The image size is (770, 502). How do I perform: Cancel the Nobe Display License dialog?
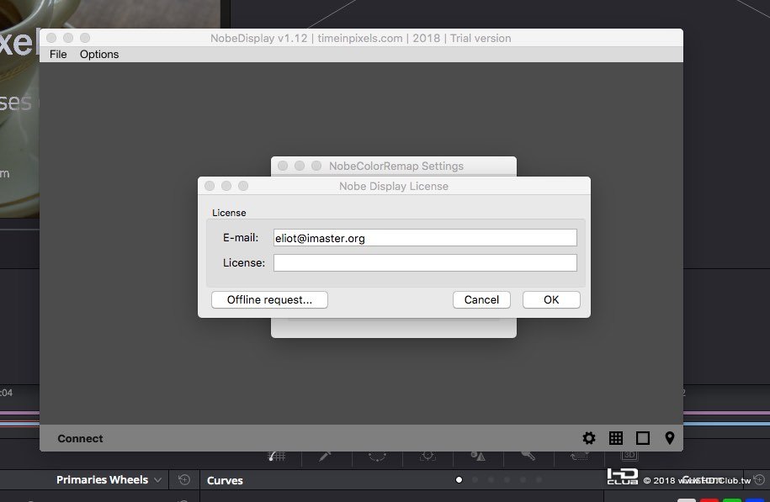(x=481, y=299)
